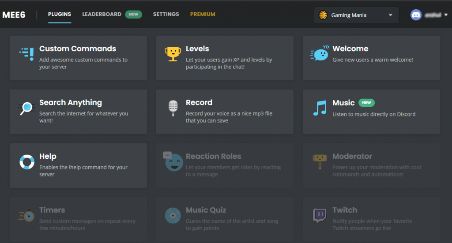Click "Notify people when your favorite" description
452x243 pixels.
[373, 224]
